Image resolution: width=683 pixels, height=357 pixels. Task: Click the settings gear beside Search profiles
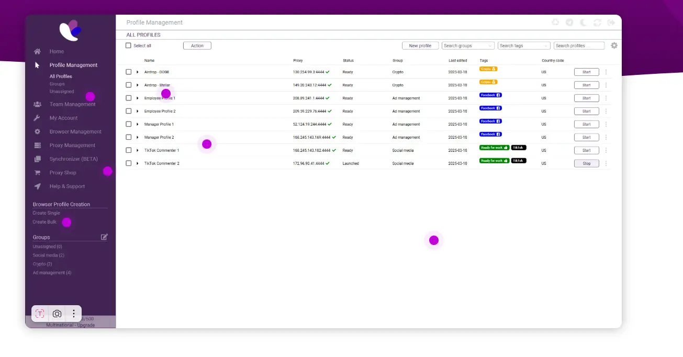click(614, 46)
